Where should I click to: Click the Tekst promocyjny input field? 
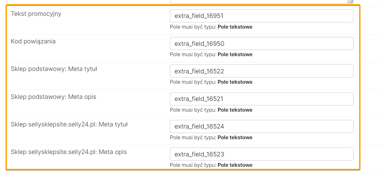262,16
